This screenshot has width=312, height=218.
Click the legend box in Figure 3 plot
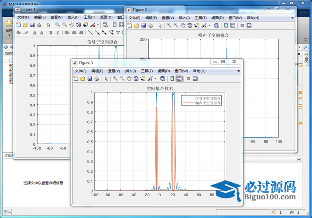pos(202,101)
